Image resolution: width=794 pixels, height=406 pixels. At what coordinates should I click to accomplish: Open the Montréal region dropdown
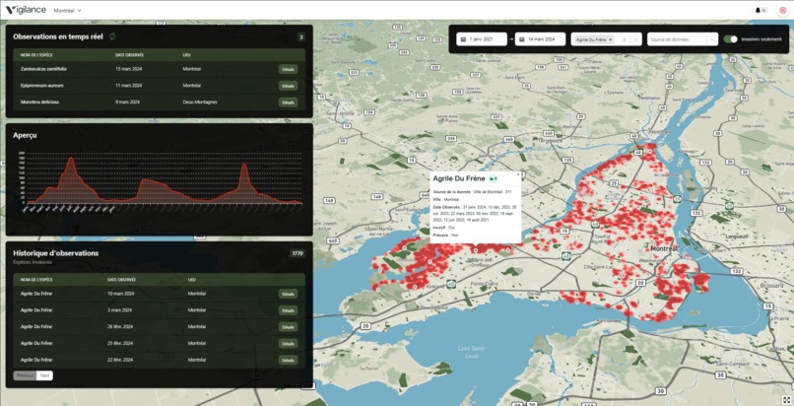point(67,10)
